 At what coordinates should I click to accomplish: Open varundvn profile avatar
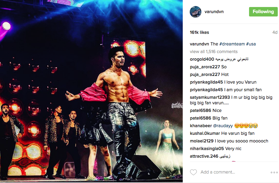click(x=196, y=12)
